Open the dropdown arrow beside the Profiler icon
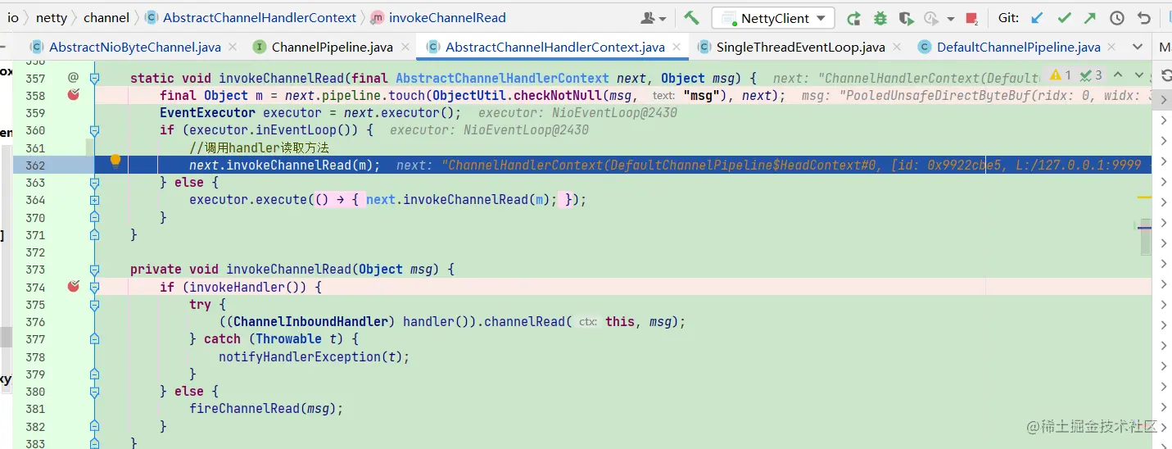The image size is (1172, 449). pyautogui.click(x=950, y=19)
